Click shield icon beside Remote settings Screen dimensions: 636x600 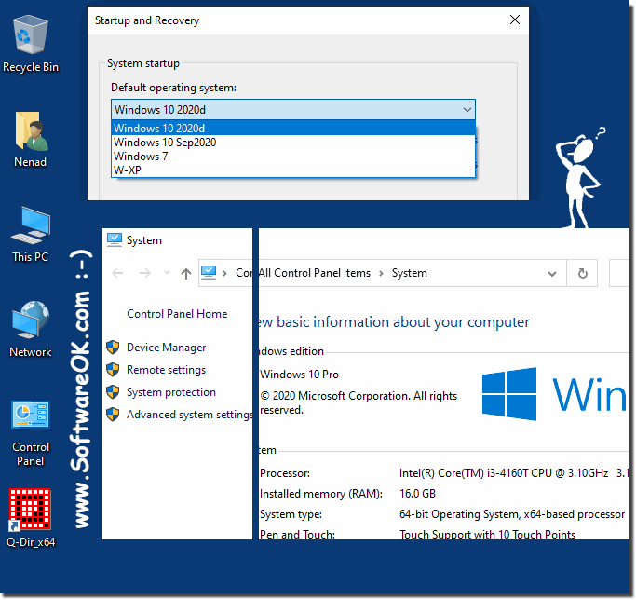pyautogui.click(x=113, y=370)
